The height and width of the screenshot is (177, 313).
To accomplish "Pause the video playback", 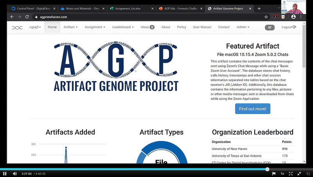I will [5, 173].
